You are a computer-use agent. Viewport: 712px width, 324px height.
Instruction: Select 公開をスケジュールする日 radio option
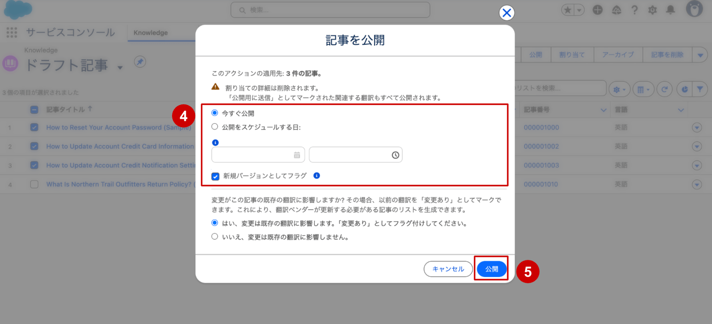tap(215, 127)
